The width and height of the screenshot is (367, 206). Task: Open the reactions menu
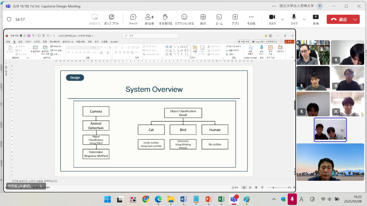[x=184, y=19]
